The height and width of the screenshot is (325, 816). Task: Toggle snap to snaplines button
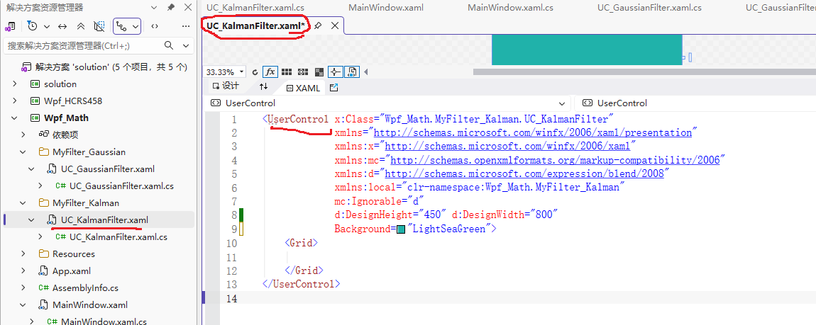pos(335,72)
